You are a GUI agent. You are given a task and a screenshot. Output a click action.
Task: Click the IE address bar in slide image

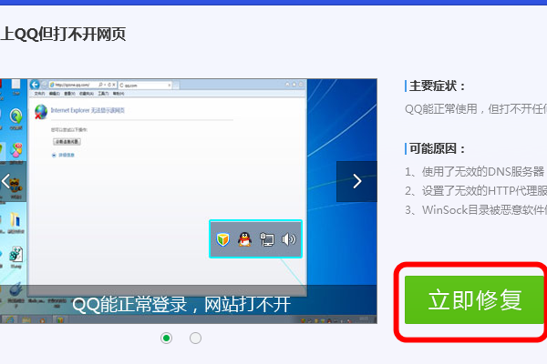coord(82,85)
